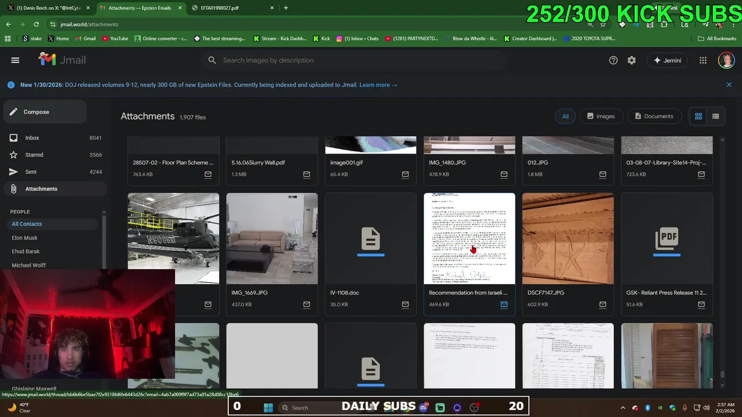Open the Creator Dashboard bookmark

pyautogui.click(x=530, y=39)
